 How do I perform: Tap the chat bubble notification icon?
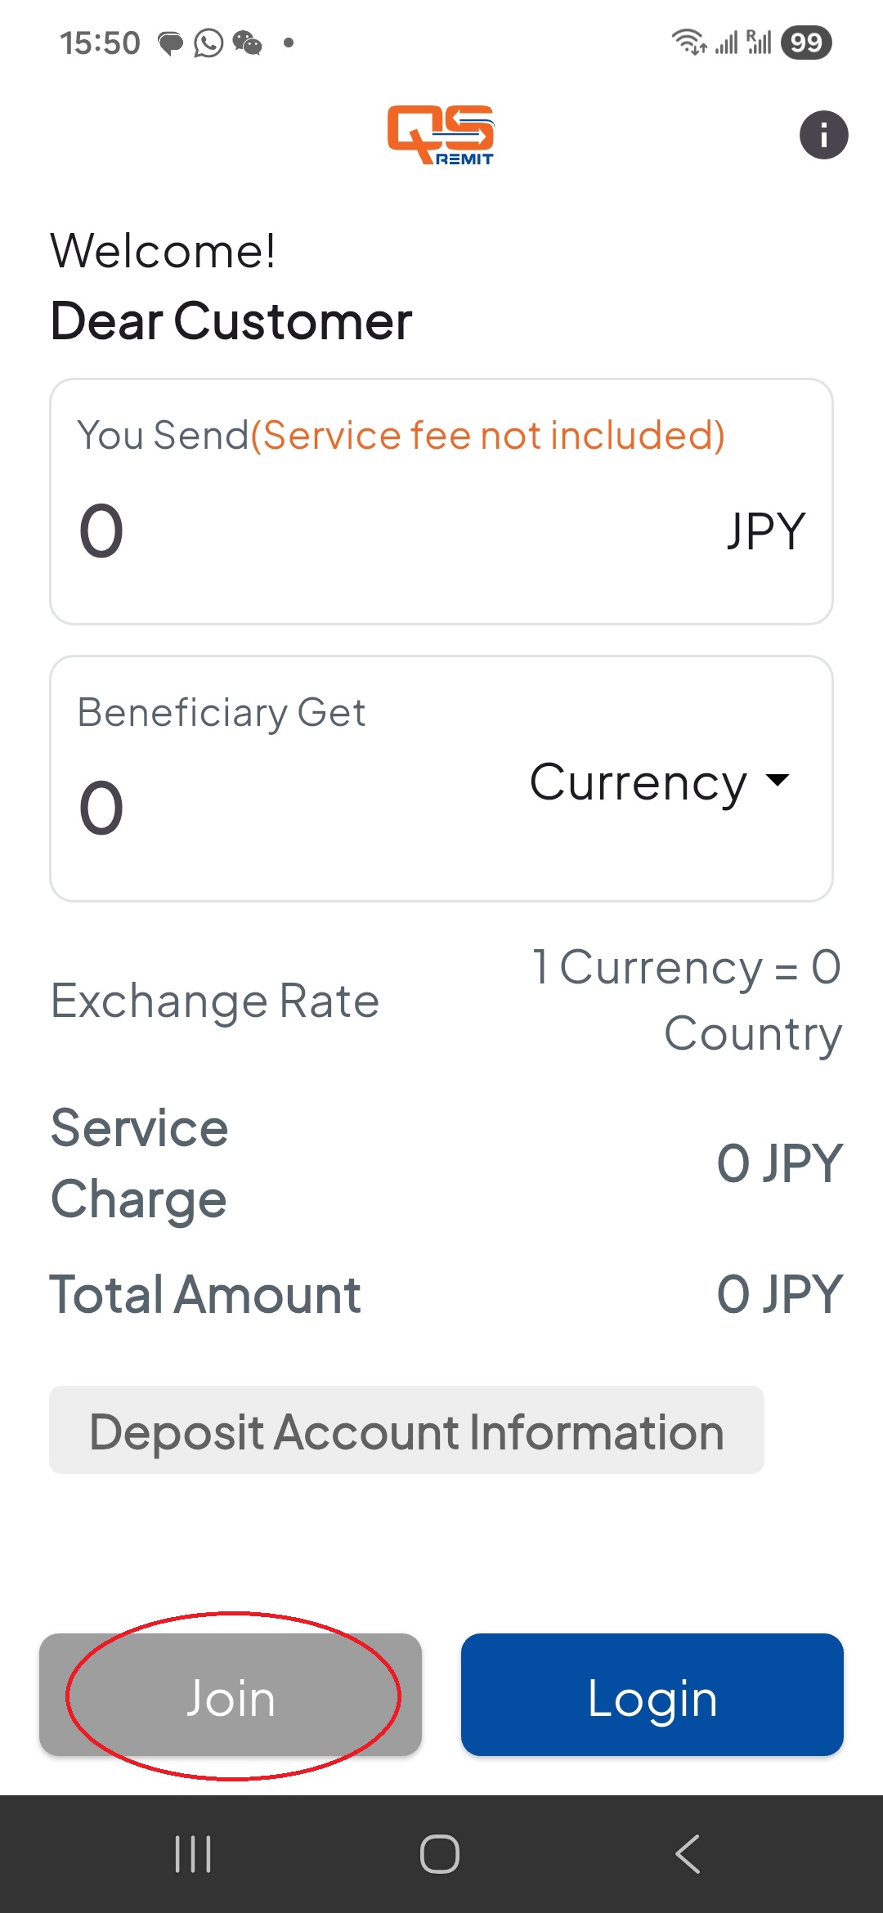(170, 43)
